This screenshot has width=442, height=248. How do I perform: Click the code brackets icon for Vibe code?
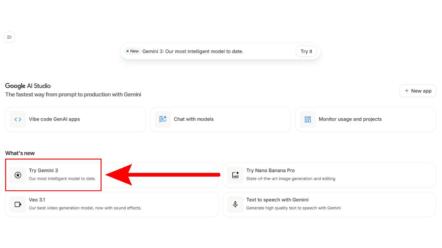18,119
